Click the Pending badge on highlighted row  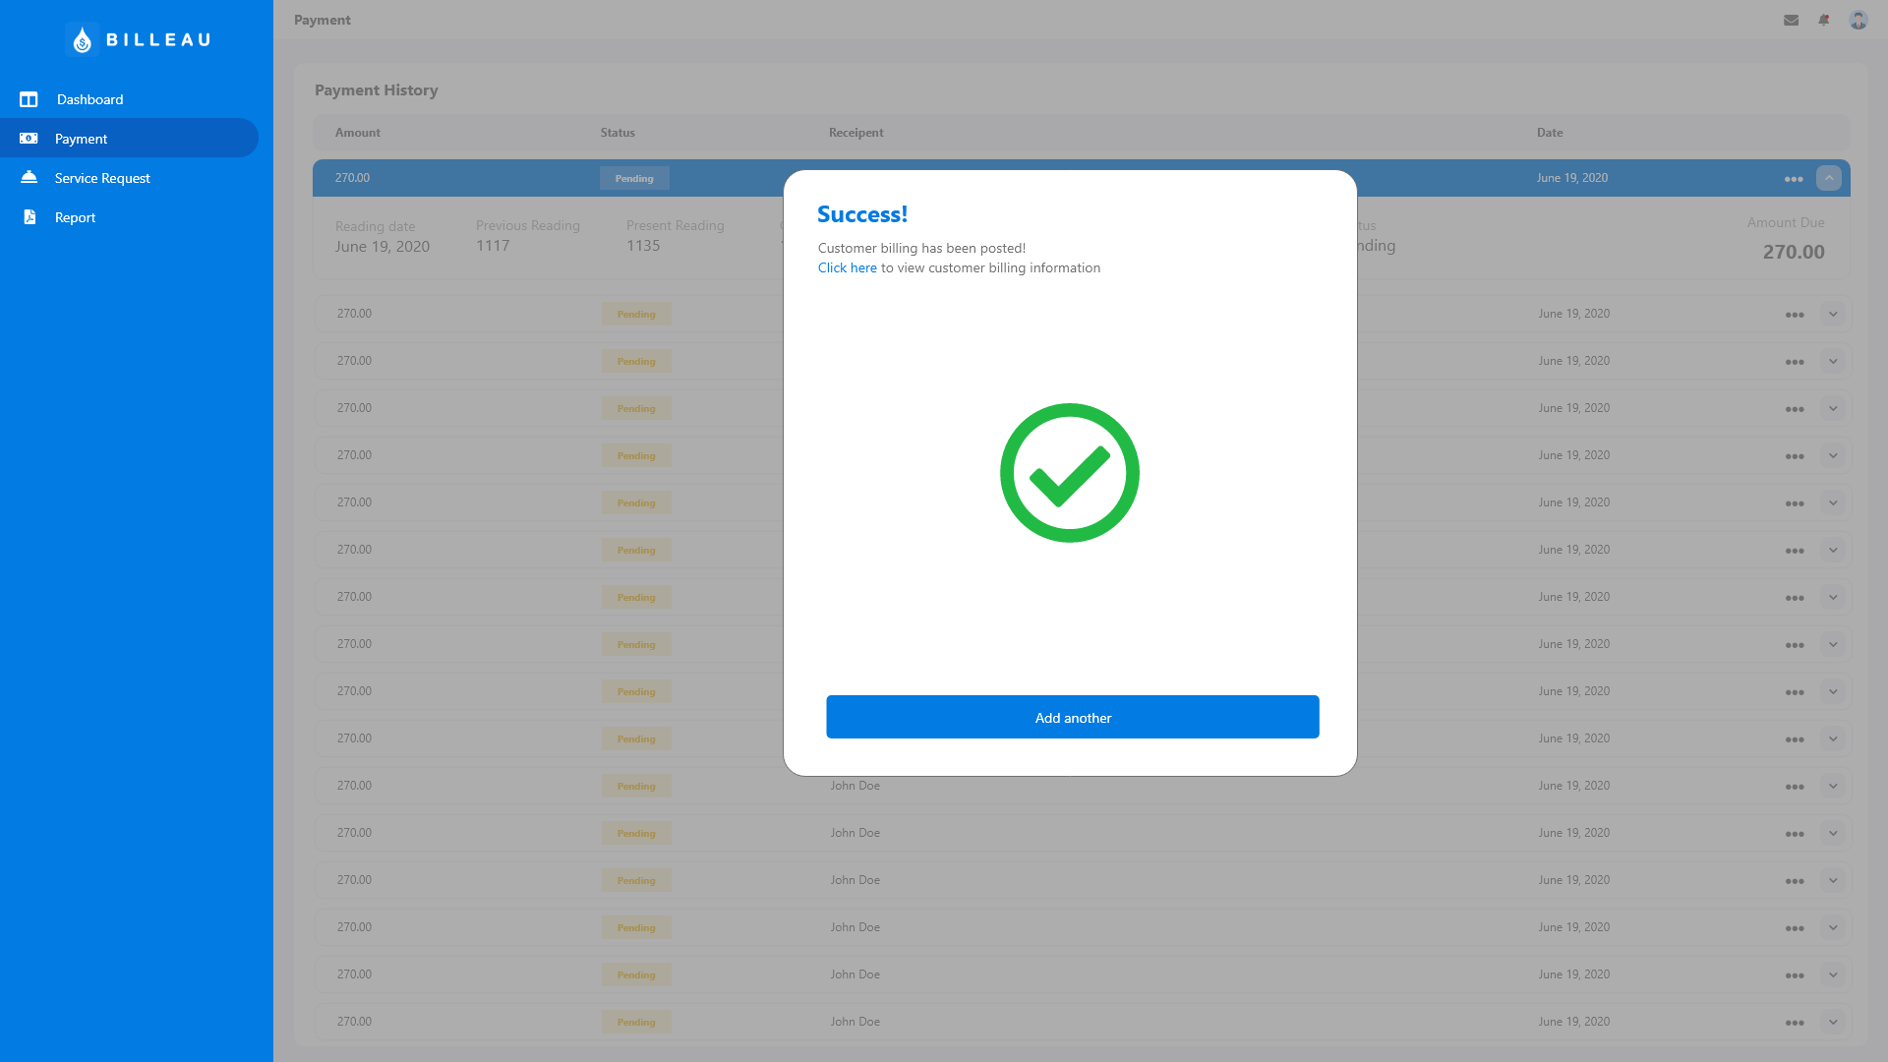point(634,178)
